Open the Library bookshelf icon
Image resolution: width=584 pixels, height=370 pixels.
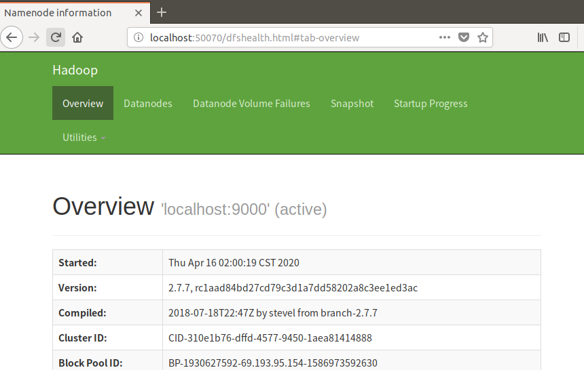tap(543, 37)
